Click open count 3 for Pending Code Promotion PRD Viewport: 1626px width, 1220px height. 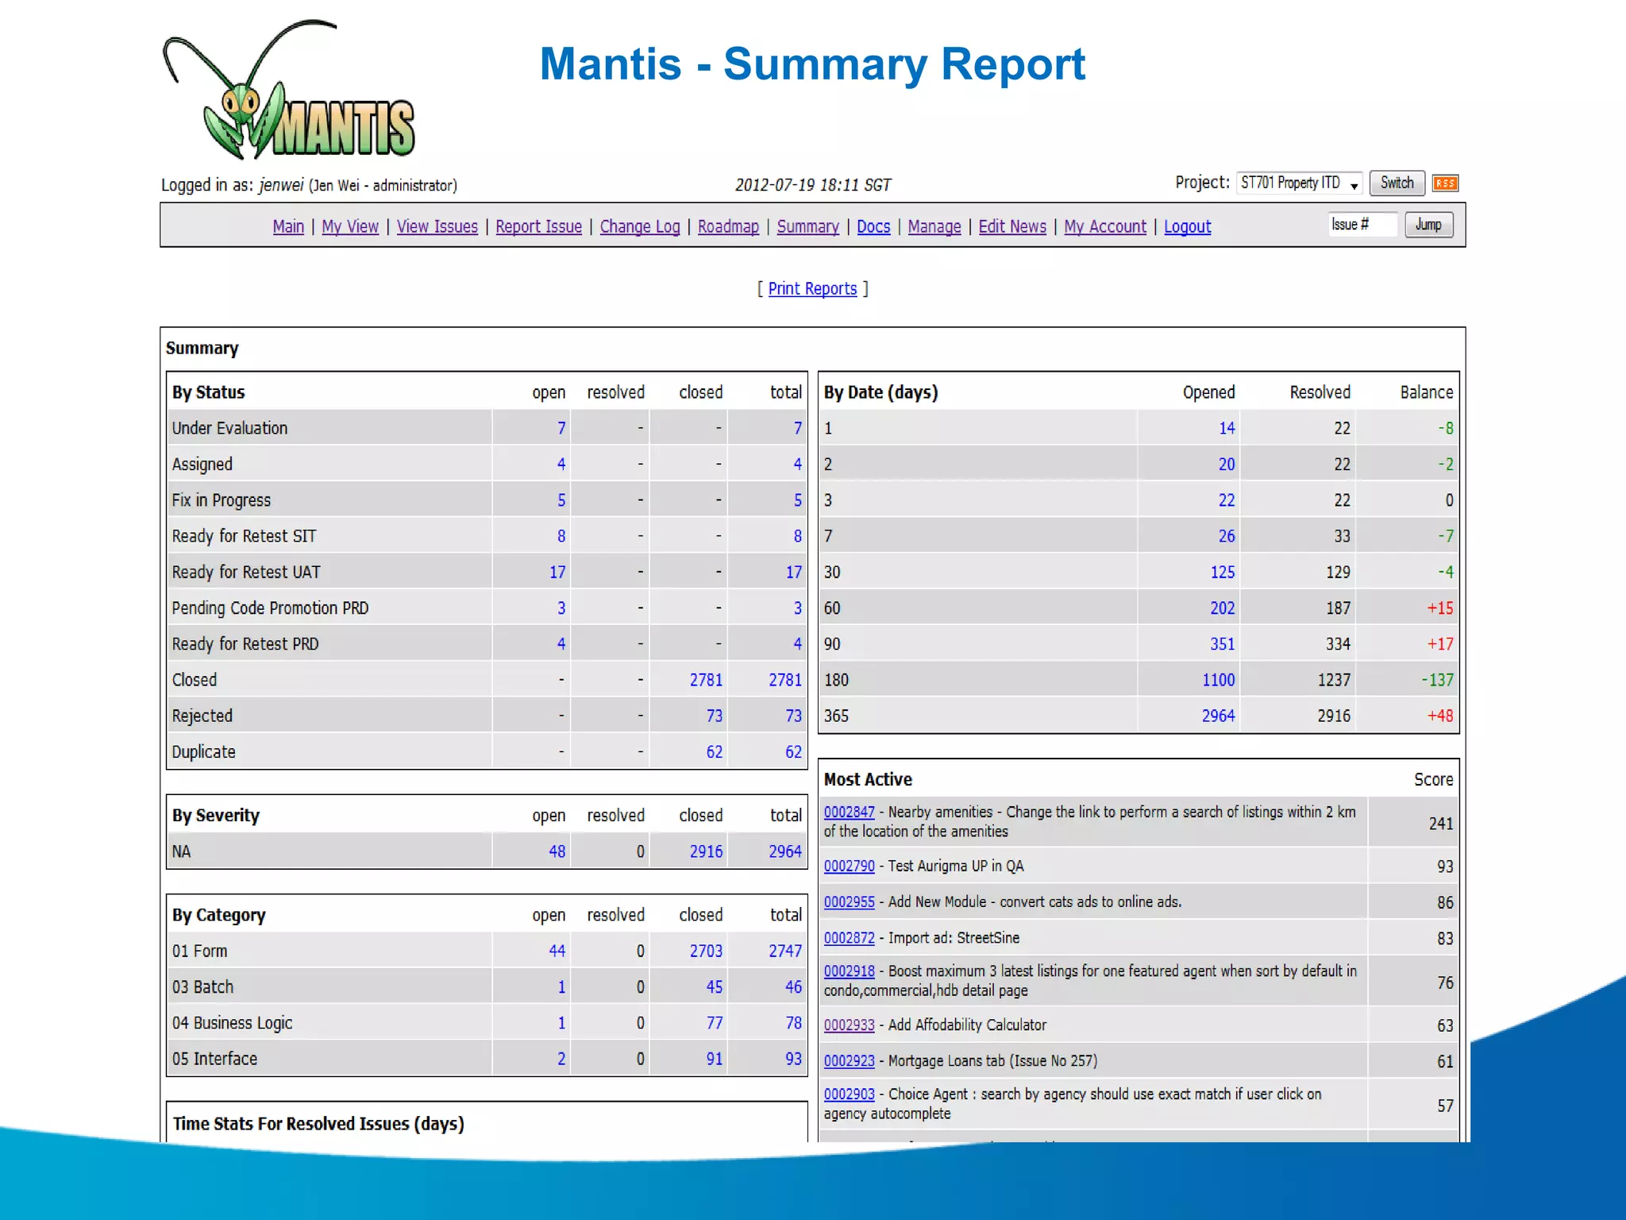[x=561, y=608]
